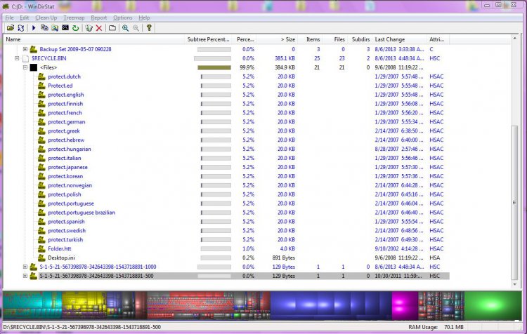527x334 pixels.
Task: Click the icon beside protect.dutch
Action: point(41,76)
